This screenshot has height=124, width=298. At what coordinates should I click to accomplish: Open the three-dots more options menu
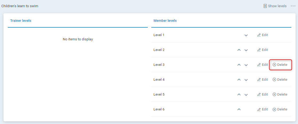(x=293, y=6)
